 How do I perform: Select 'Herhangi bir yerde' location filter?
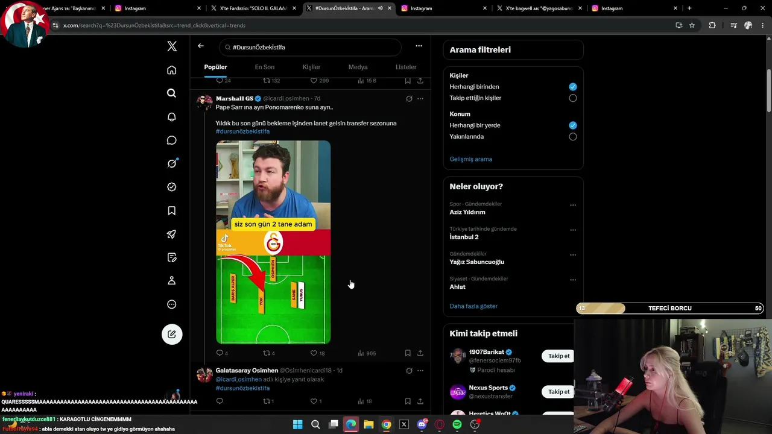pos(572,125)
